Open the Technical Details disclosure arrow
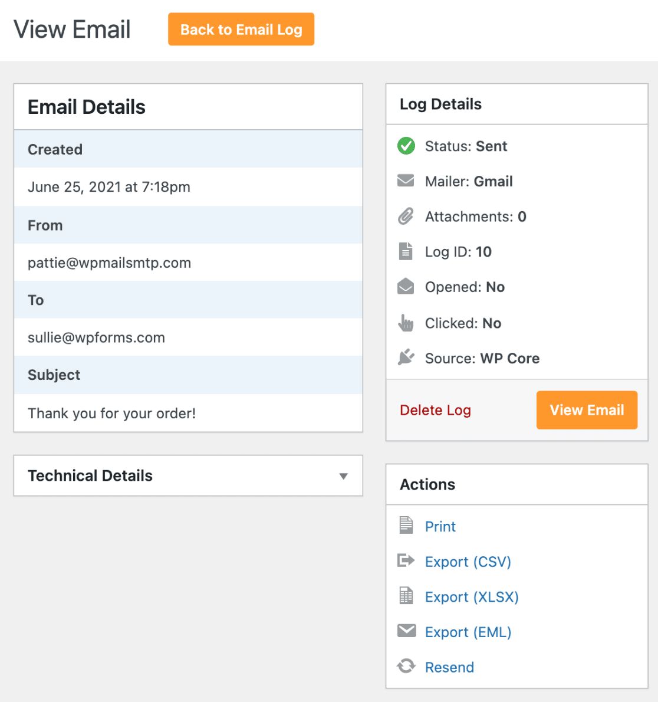Image resolution: width=658 pixels, height=702 pixels. tap(344, 475)
